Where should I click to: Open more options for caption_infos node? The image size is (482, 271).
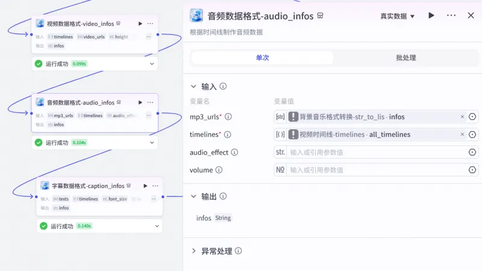pyautogui.click(x=155, y=186)
